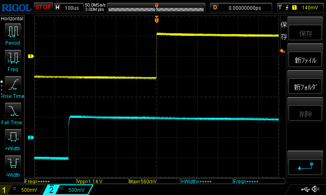Click the 3.00M pts memory depth readout
Screen dimensions: 326x195
95,9
